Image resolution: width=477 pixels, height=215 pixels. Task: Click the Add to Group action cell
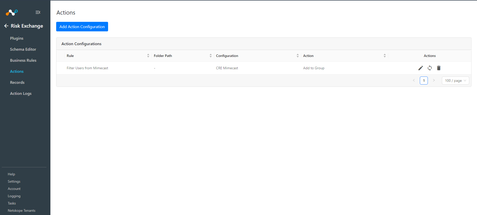[314, 68]
